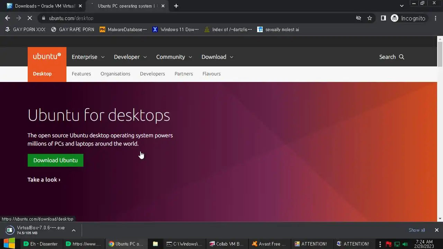
Task: Open the Developers sub-navigation item
Action: coord(152,74)
